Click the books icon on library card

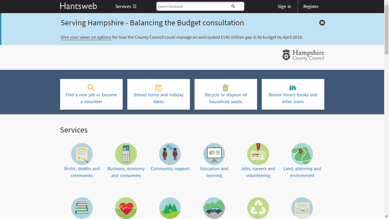[x=293, y=88]
